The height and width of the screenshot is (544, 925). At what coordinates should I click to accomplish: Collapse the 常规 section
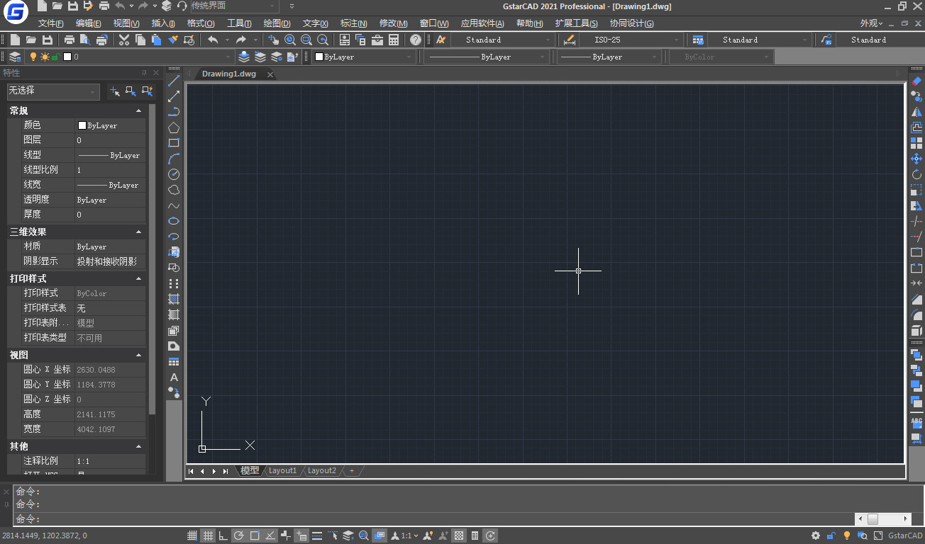coord(139,111)
